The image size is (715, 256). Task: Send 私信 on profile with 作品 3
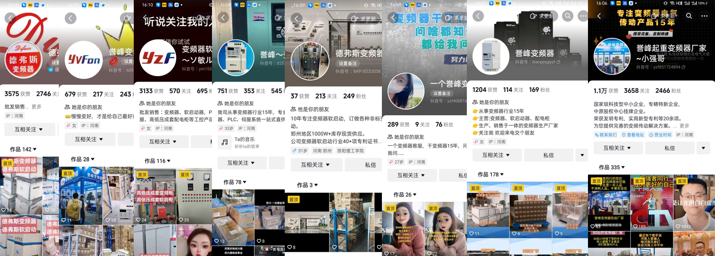363,165
